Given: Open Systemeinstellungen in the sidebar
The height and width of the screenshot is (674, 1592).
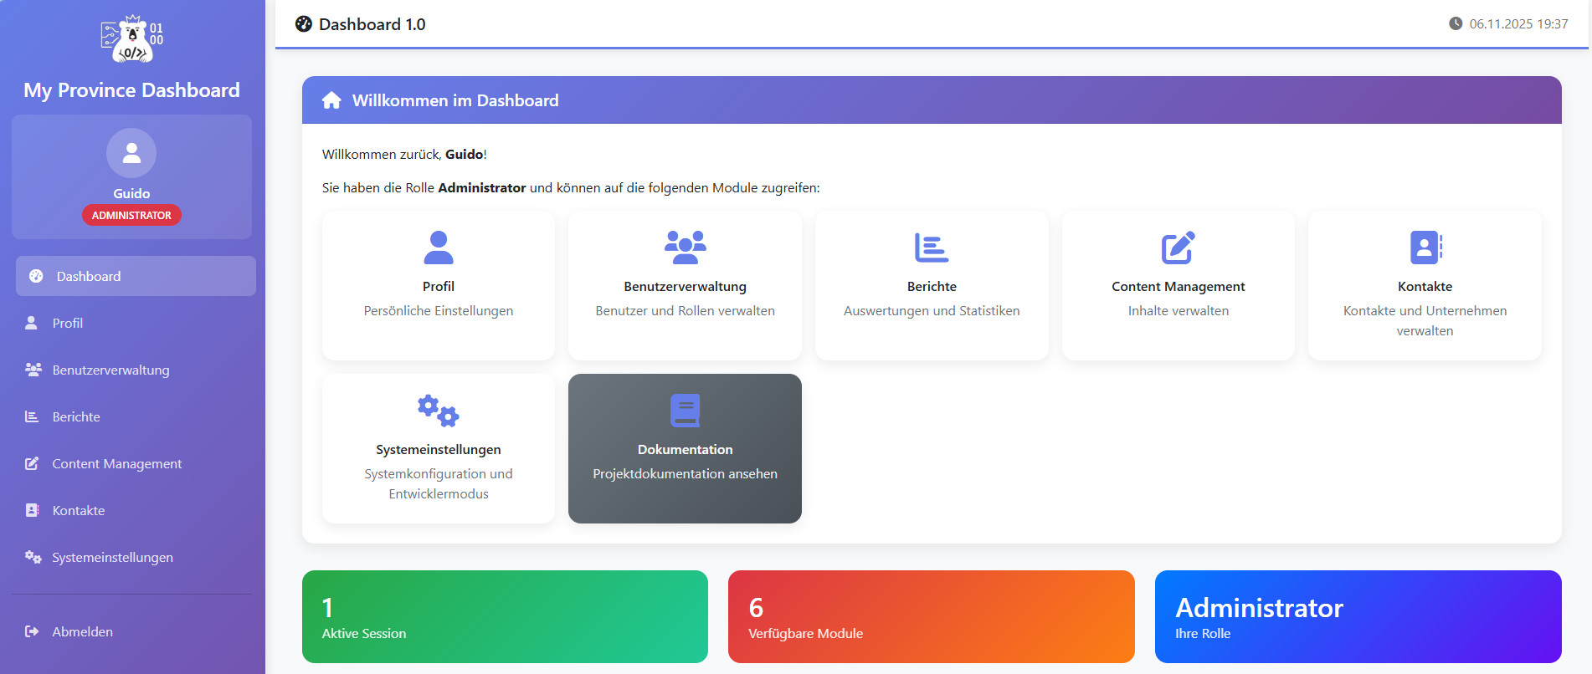Looking at the screenshot, I should tap(112, 557).
